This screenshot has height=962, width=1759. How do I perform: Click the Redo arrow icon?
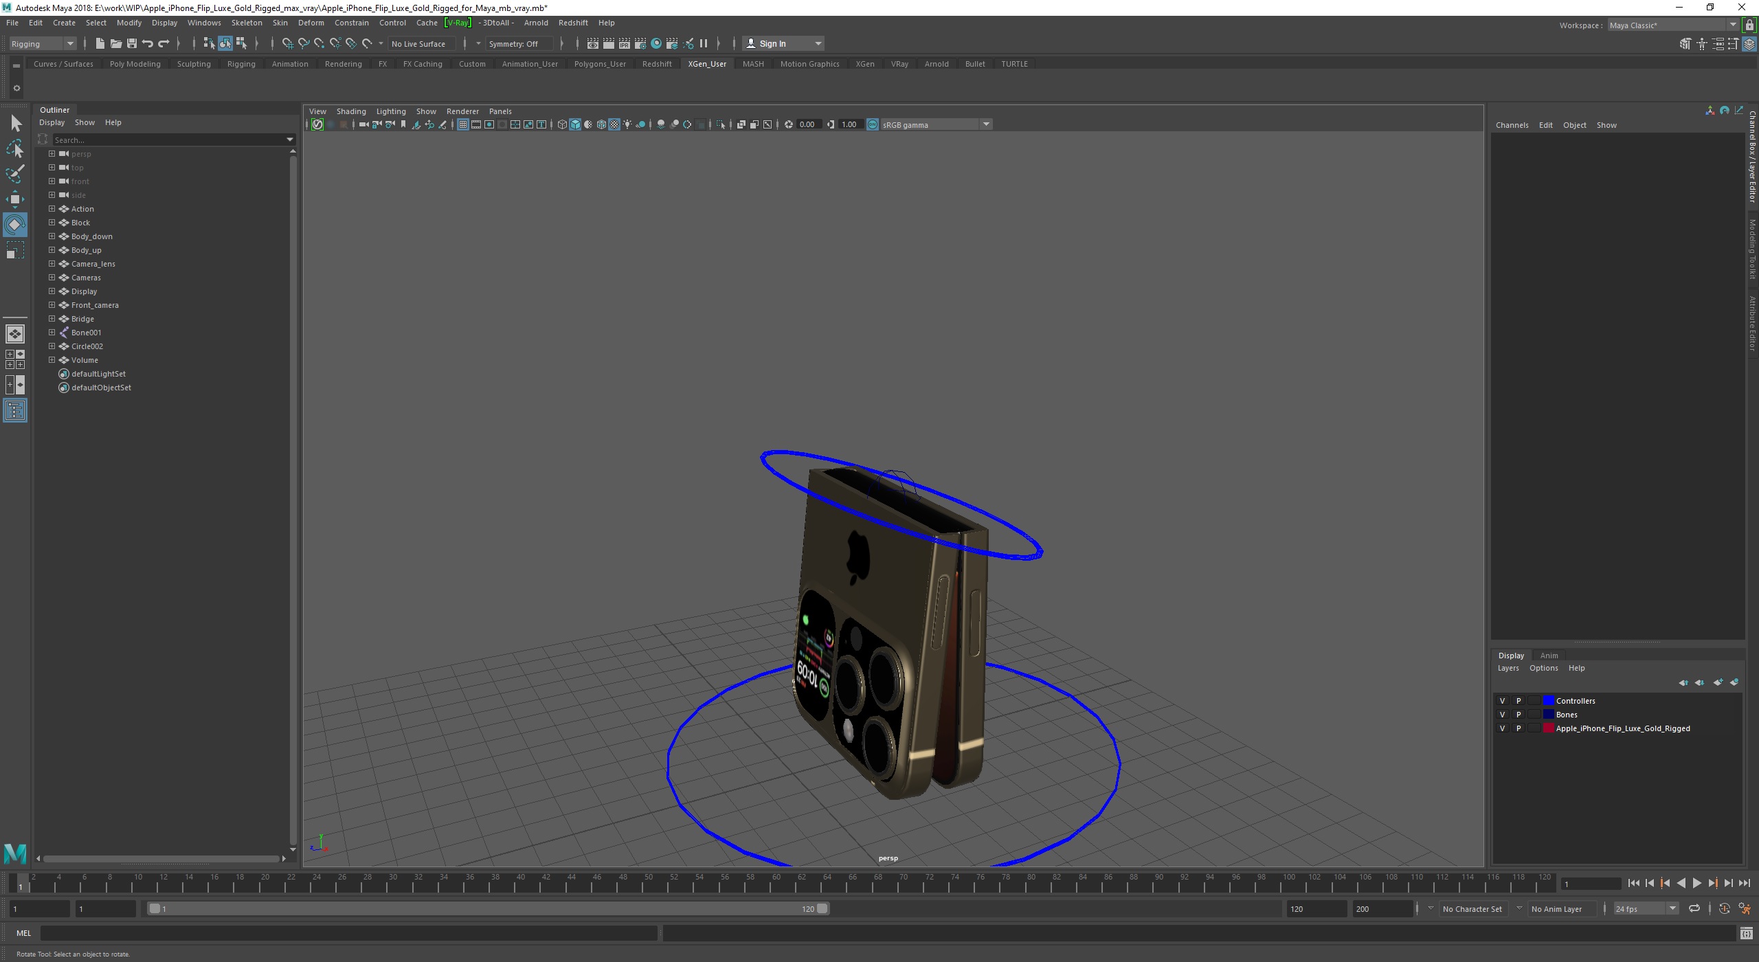164,43
